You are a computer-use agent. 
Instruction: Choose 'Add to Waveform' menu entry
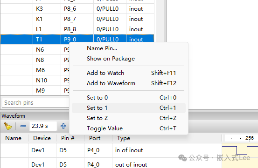point(128,83)
